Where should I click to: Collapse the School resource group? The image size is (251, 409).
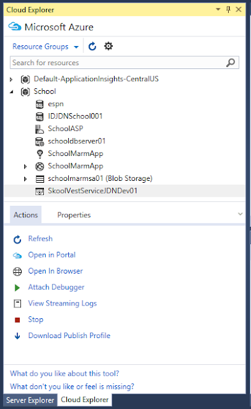tap(11, 92)
